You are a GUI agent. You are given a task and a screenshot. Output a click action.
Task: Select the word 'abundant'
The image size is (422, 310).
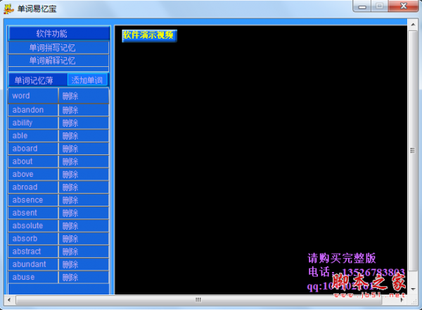coord(33,264)
